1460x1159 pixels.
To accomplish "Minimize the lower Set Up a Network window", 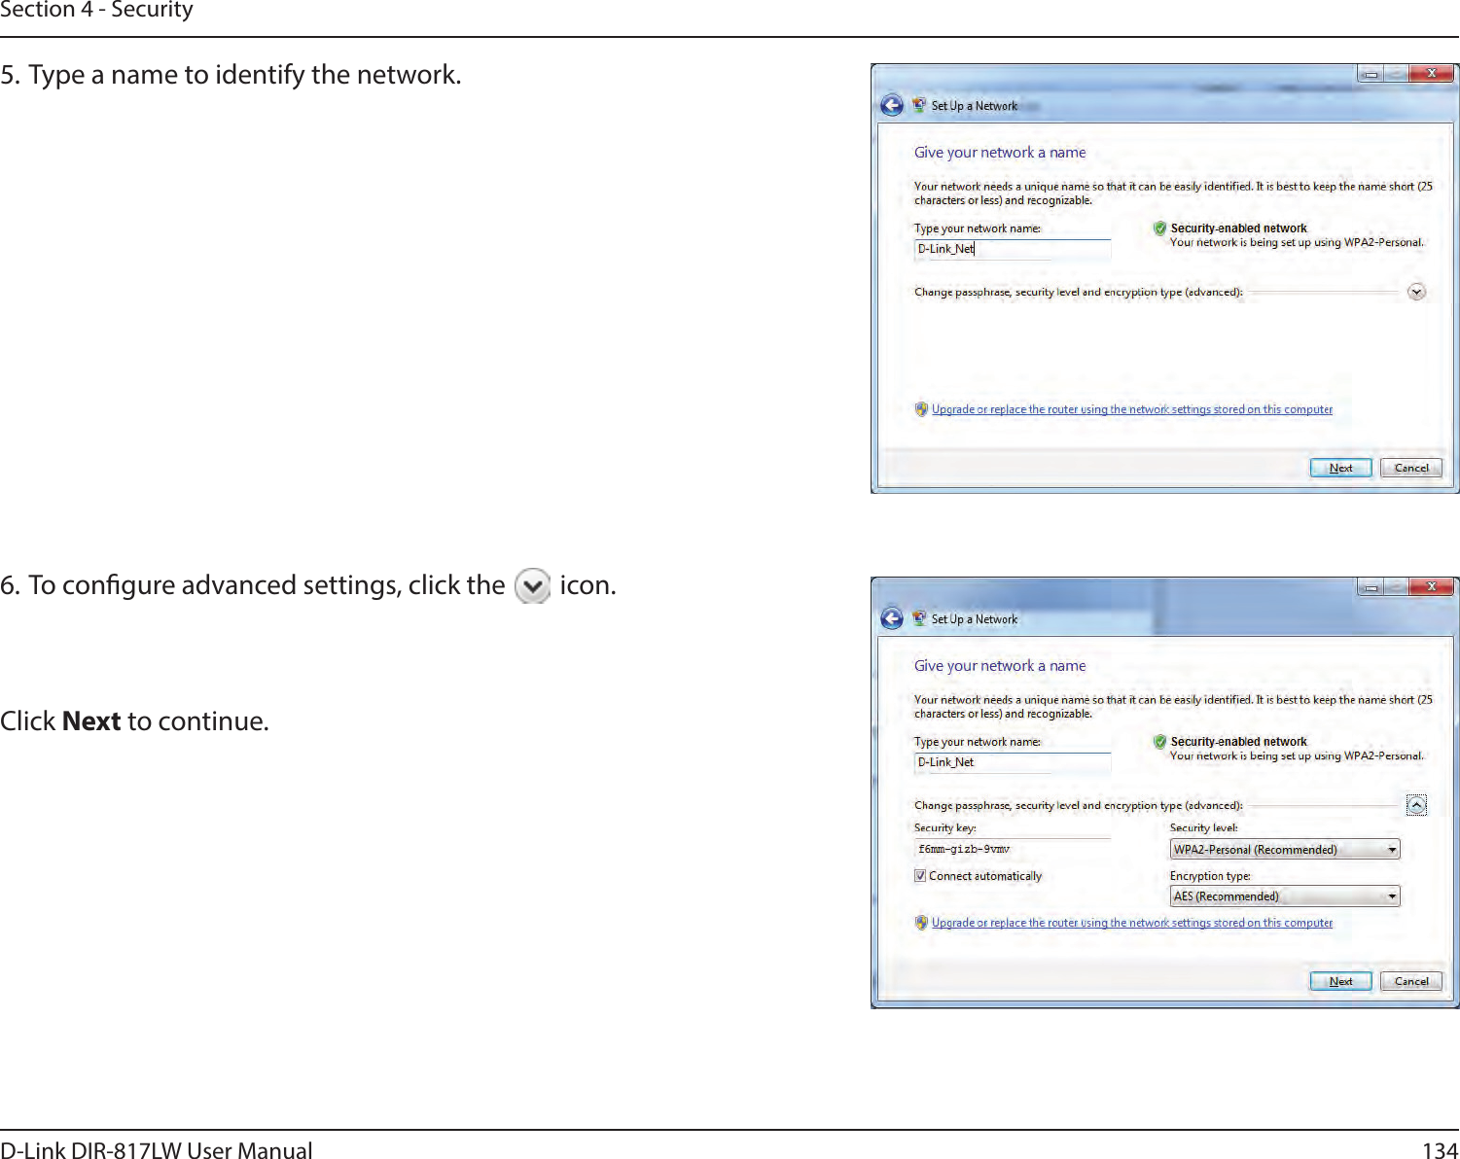I will pos(1370,587).
